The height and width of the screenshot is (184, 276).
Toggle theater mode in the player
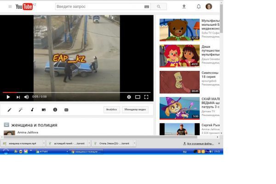tap(138, 97)
